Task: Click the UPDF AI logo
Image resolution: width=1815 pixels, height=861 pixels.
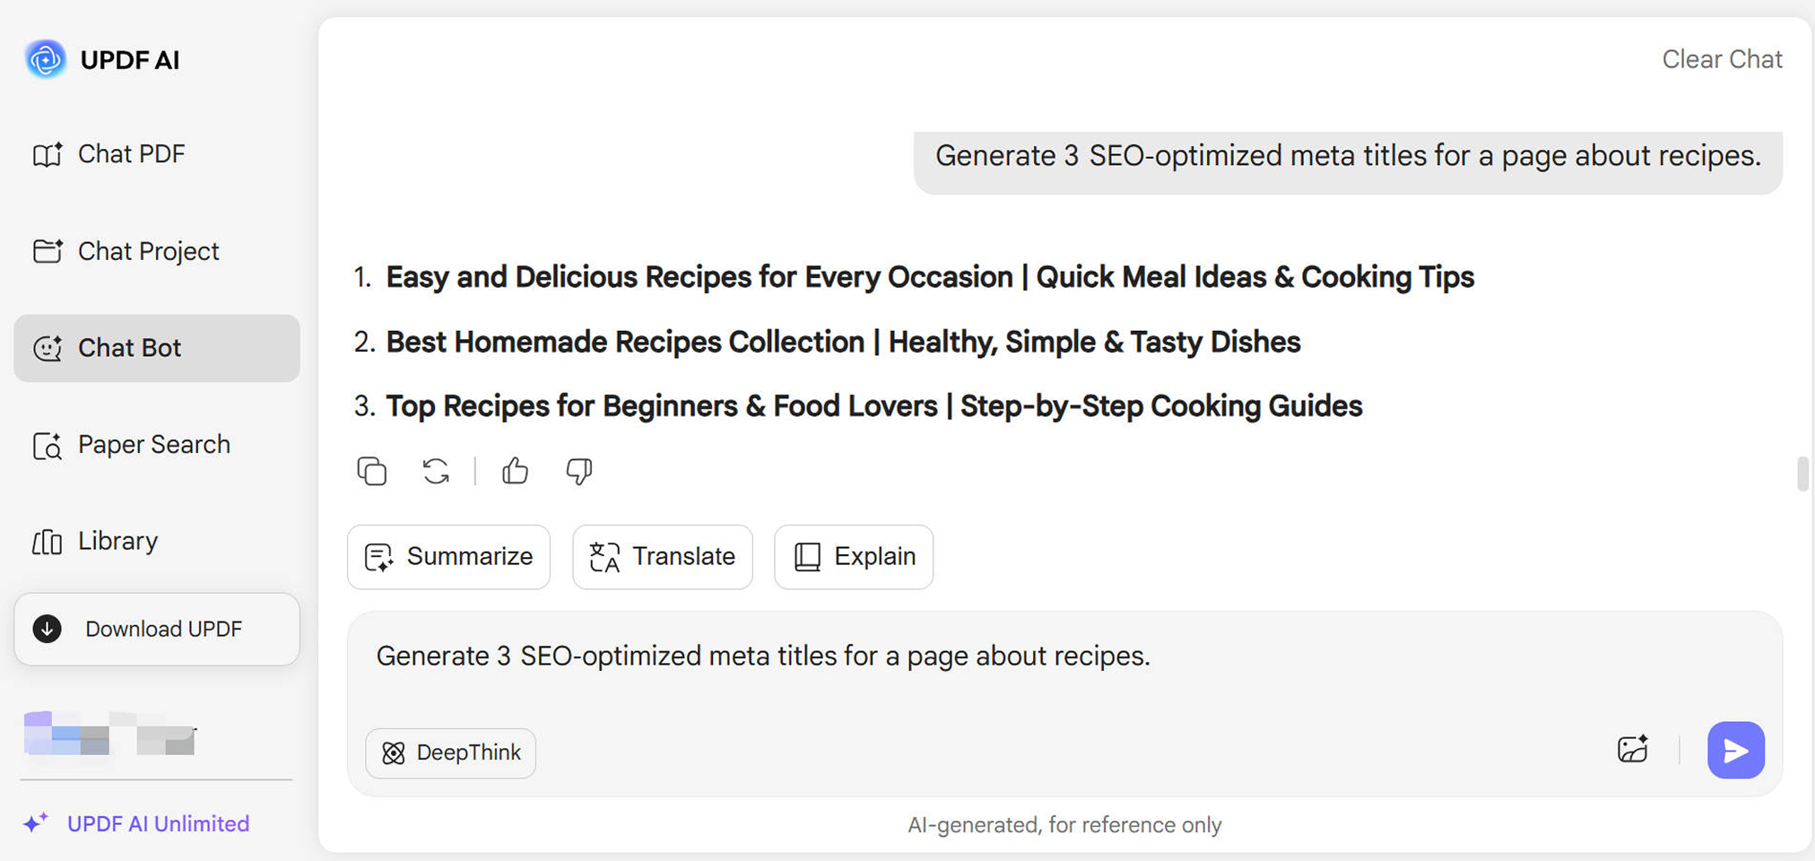Action: 46,59
